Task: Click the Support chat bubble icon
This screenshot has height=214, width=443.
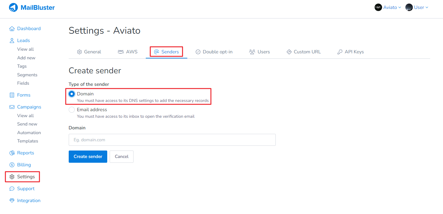Action: point(12,189)
